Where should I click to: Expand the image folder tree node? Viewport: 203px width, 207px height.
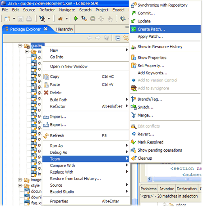point(20,180)
